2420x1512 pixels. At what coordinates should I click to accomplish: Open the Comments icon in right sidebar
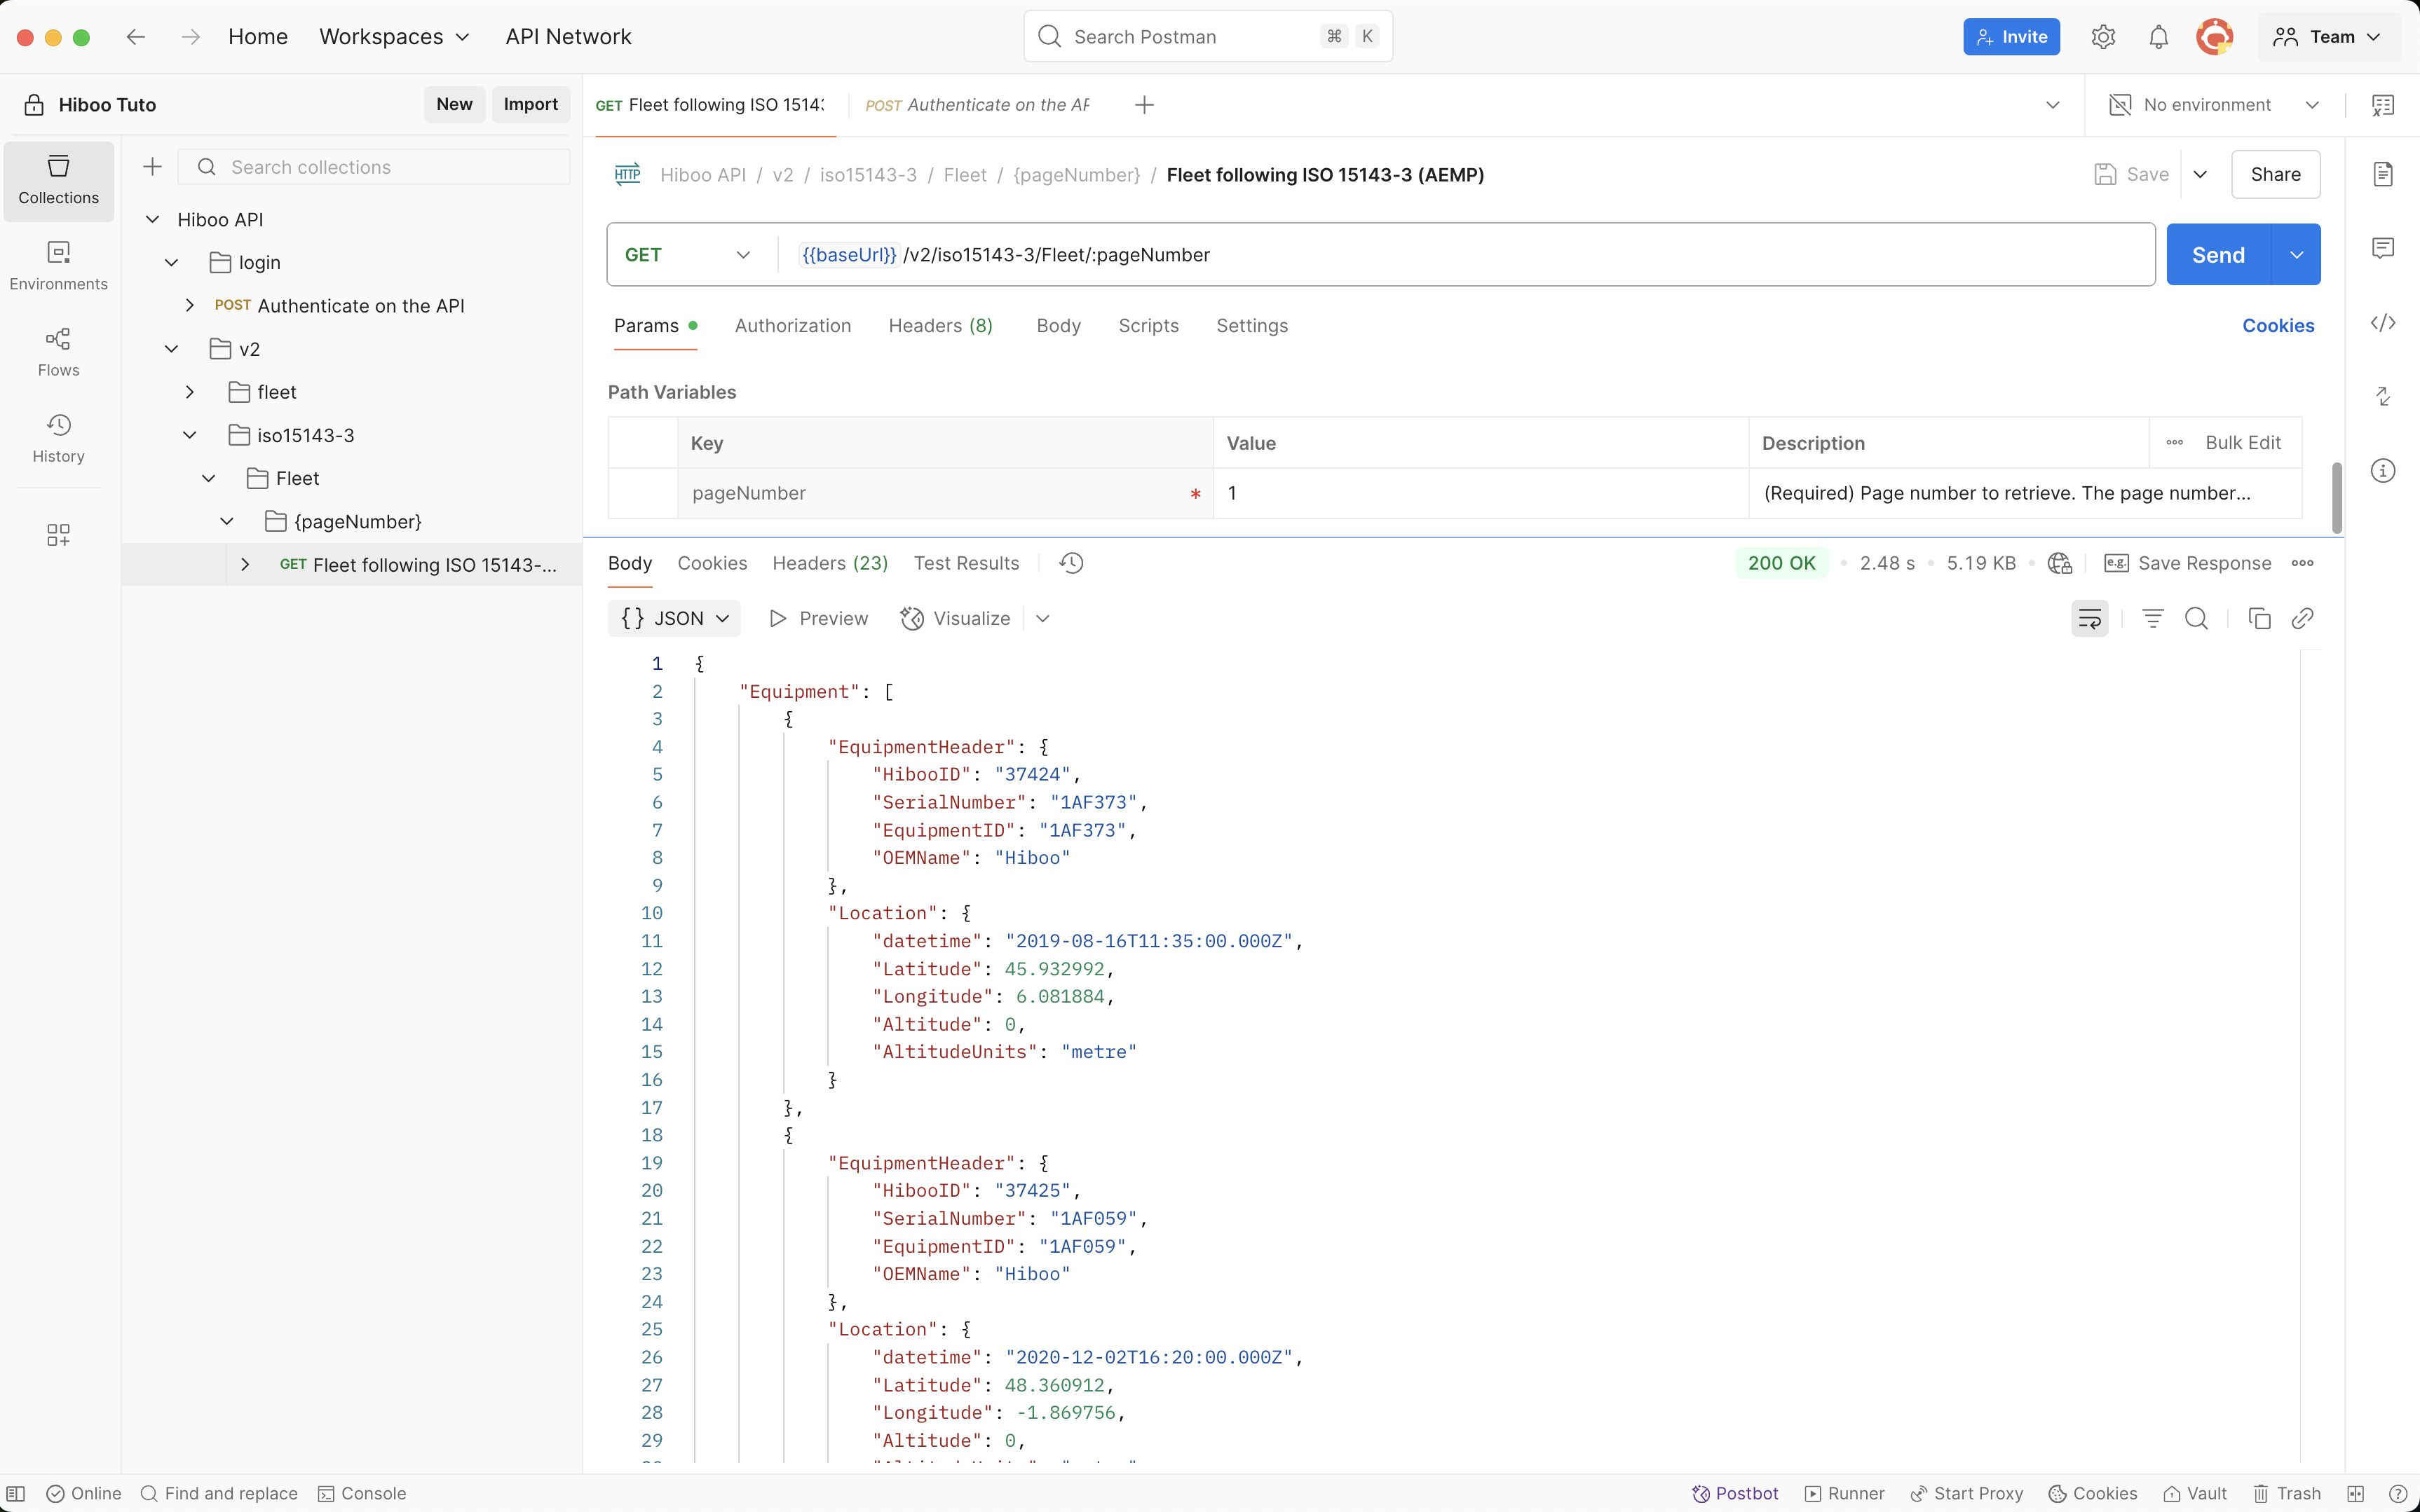click(x=2383, y=248)
